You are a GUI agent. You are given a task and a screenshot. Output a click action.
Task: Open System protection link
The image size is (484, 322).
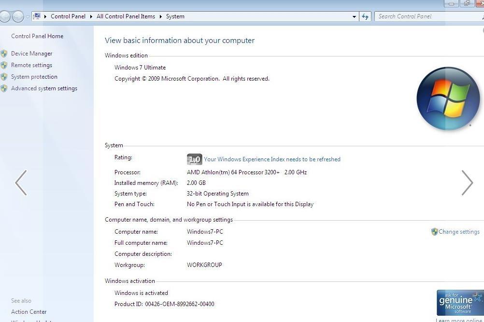(34, 77)
